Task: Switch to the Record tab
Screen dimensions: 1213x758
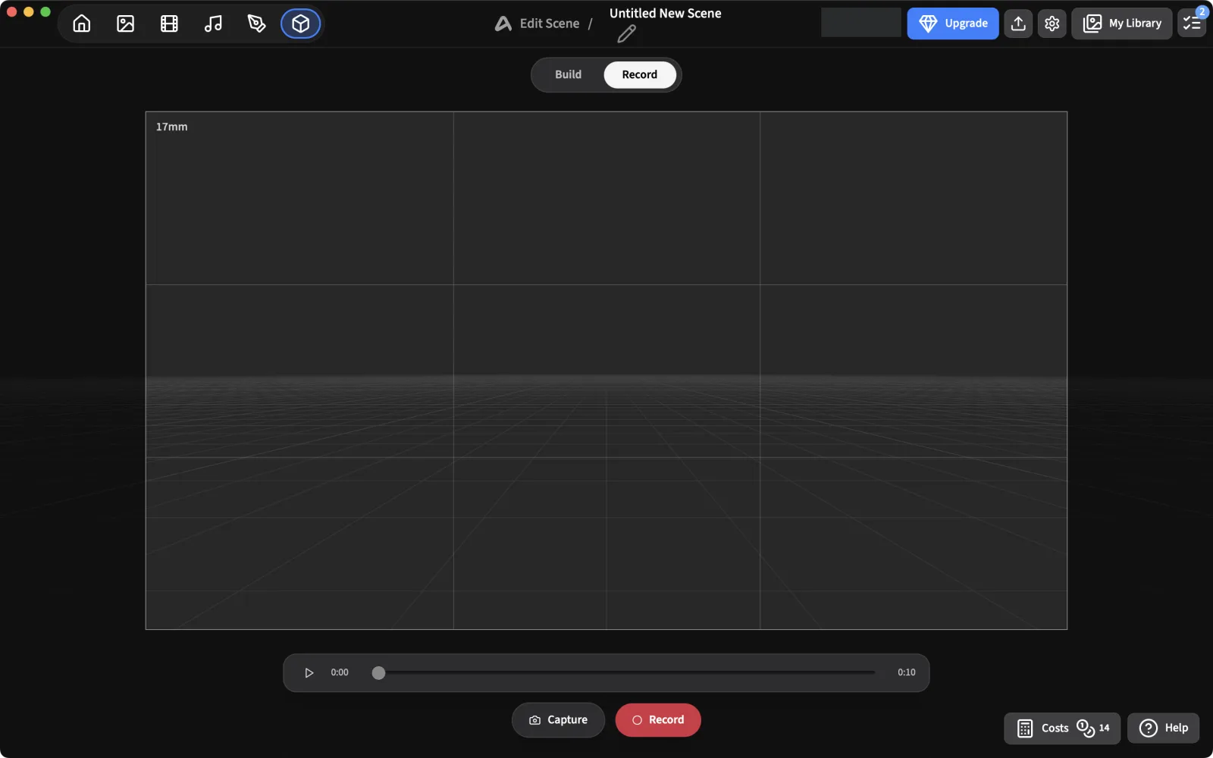Action: 640,74
